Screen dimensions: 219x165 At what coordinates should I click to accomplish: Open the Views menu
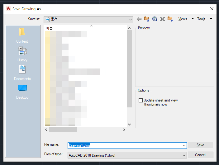[x=183, y=19]
